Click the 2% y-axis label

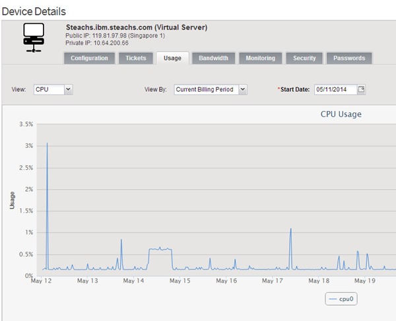[x=29, y=190]
